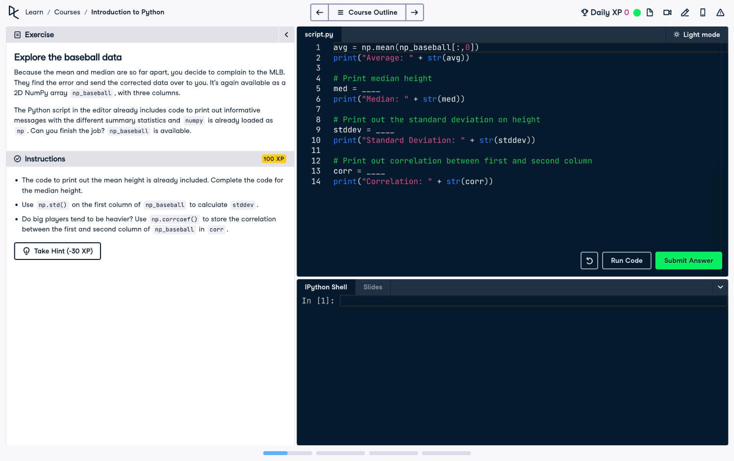Click the mobile phone icon
The width and height of the screenshot is (734, 461).
703,13
